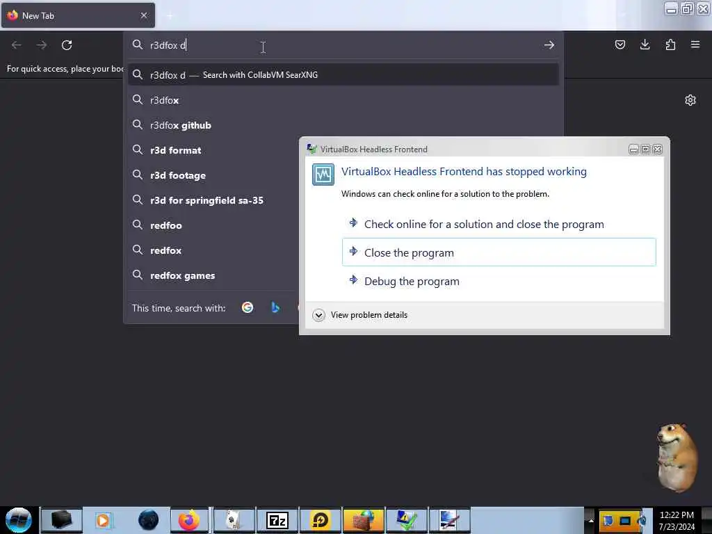This screenshot has width=712, height=534.
Task: Click the hamster desktop gadget
Action: click(677, 458)
